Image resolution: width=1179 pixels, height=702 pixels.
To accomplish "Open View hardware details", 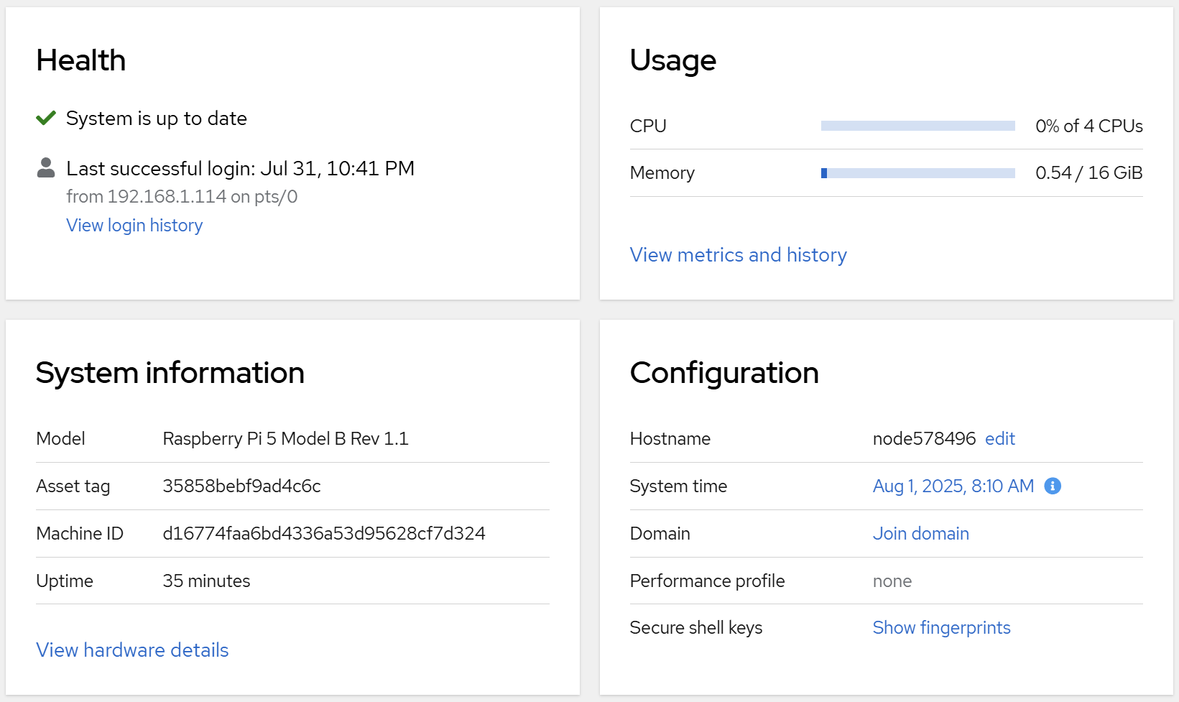I will [x=132, y=650].
